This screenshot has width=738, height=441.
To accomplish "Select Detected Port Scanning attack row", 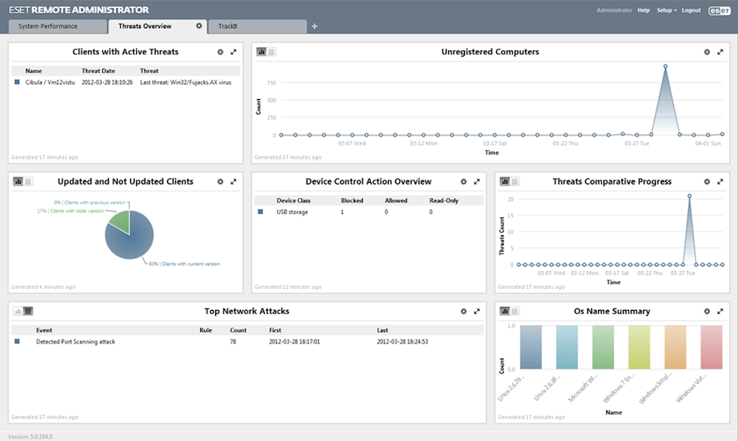I will (247, 341).
